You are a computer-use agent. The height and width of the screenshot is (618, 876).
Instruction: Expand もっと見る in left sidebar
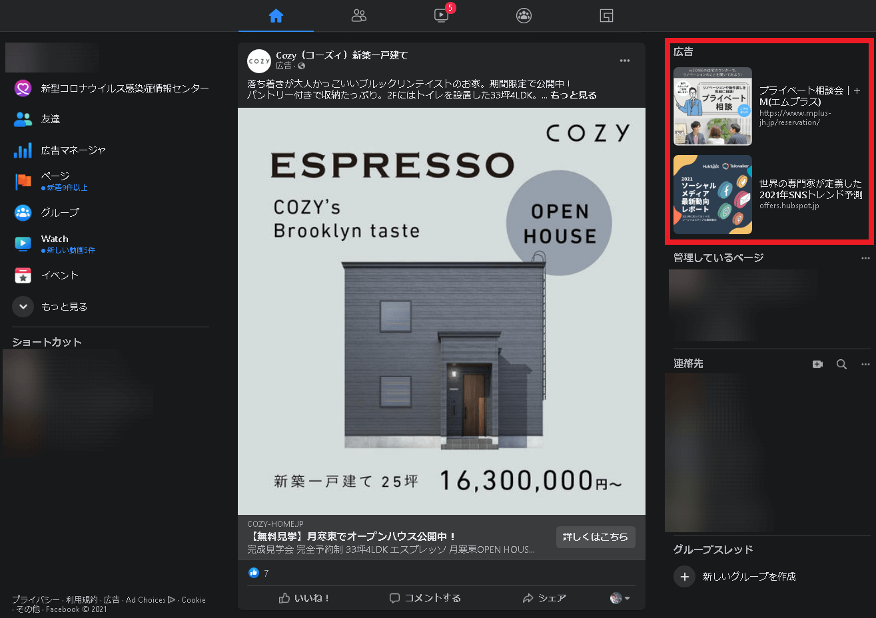(50, 307)
